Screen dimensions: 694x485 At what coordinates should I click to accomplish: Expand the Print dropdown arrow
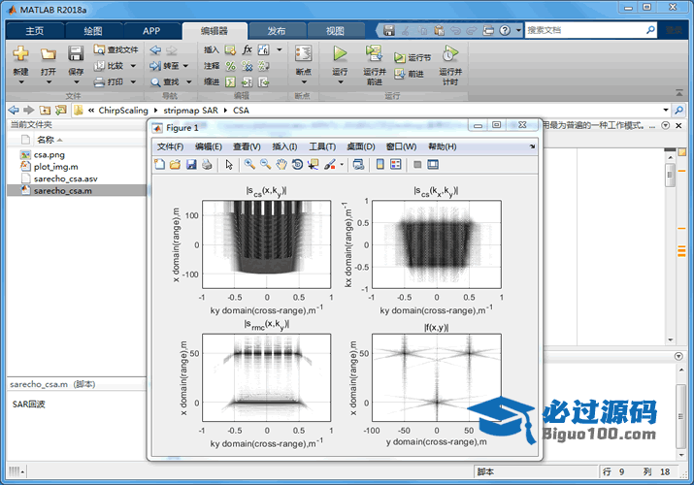[x=132, y=82]
